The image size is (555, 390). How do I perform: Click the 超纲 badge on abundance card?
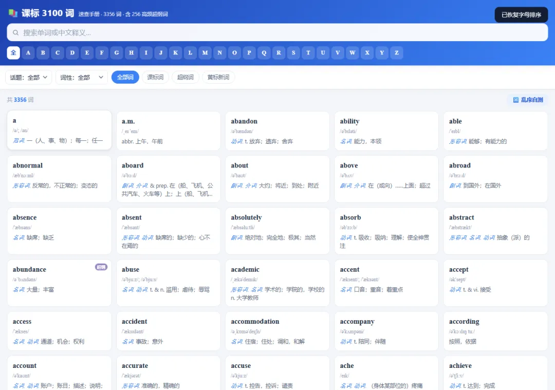(x=101, y=267)
